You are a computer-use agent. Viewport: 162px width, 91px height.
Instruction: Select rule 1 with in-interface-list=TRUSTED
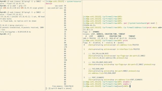pyautogui.click(x=112, y=49)
